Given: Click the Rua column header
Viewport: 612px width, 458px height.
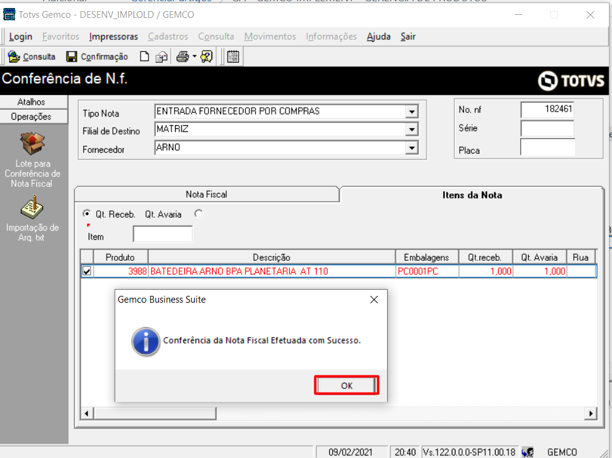Looking at the screenshot, I should coord(581,257).
